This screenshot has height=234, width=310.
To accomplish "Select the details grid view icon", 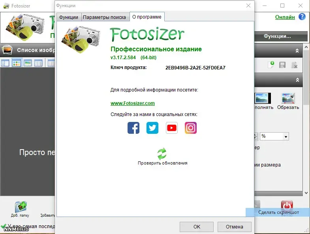I will [38, 63].
